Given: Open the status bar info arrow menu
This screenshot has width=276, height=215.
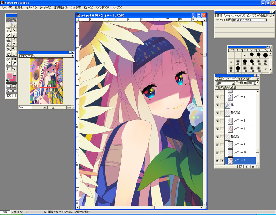Looking at the screenshot, I should tap(45, 212).
